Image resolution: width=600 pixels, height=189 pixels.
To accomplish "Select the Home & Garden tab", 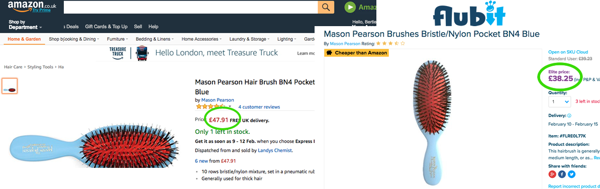I will click(x=24, y=39).
